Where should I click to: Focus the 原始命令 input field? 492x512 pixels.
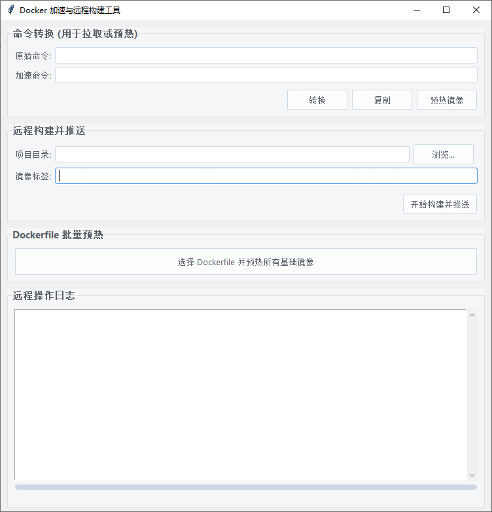click(x=266, y=56)
